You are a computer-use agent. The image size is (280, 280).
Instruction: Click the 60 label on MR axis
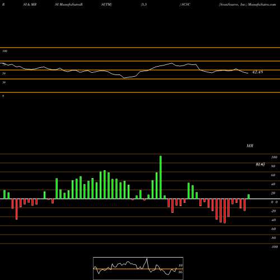click(x=273, y=175)
